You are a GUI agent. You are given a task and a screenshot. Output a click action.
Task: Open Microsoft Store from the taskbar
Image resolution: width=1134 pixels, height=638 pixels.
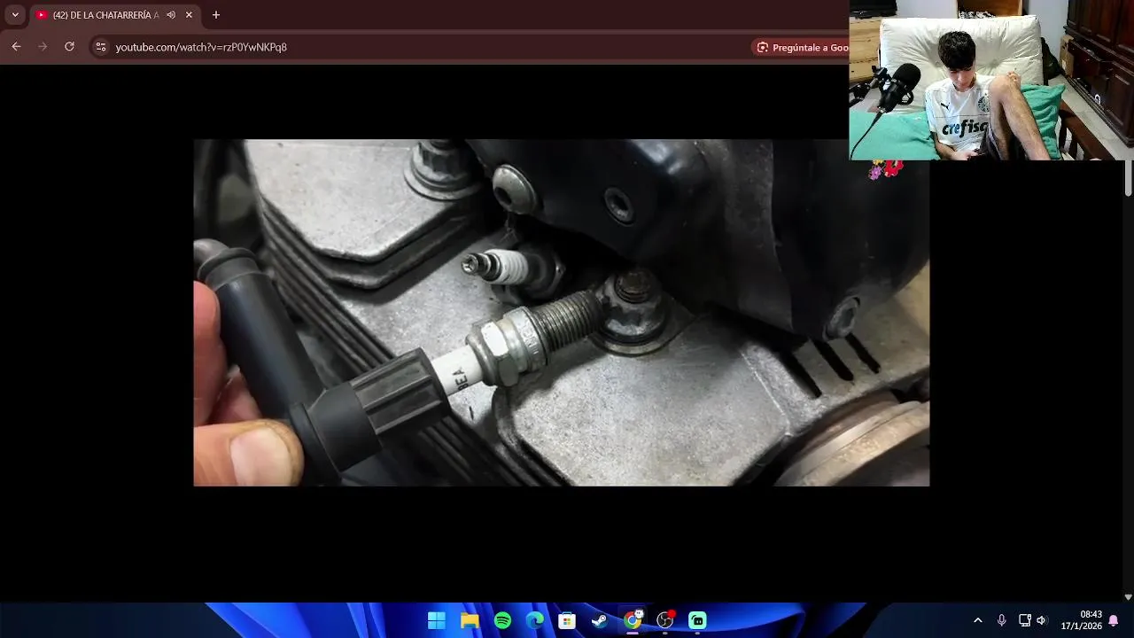point(567,621)
